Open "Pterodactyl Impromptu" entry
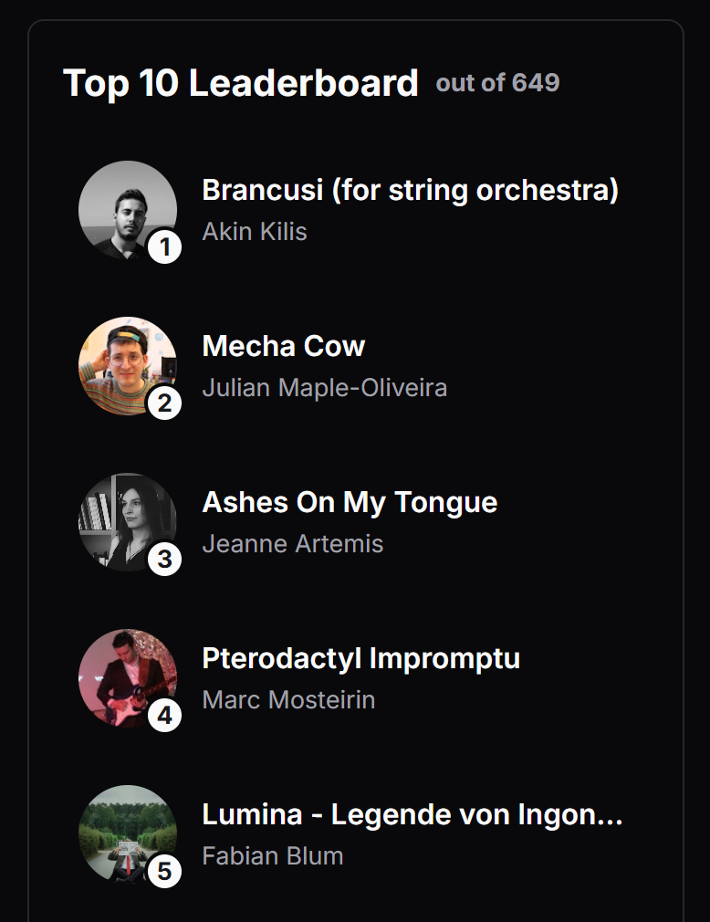Screen dimensions: 710x922 [360, 659]
